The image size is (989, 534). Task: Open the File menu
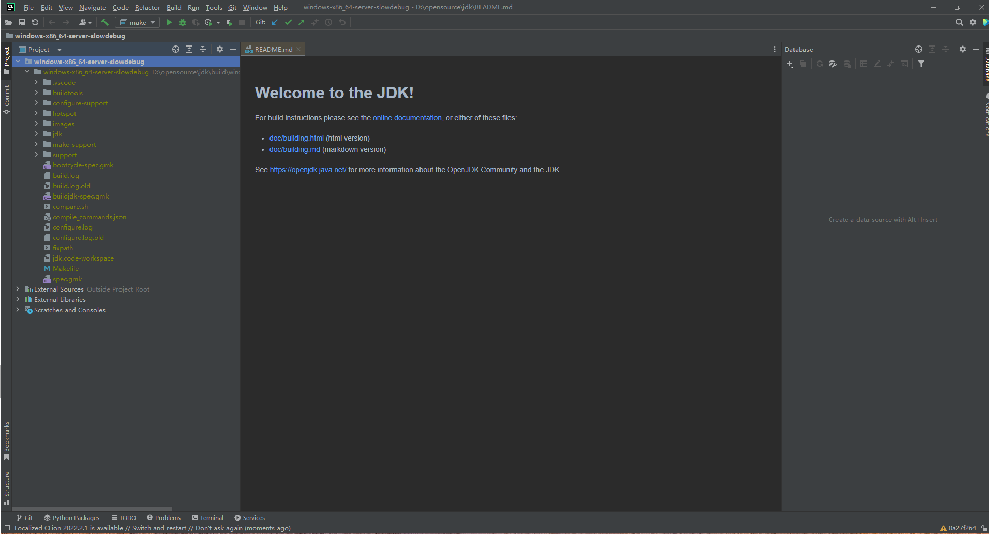click(28, 7)
